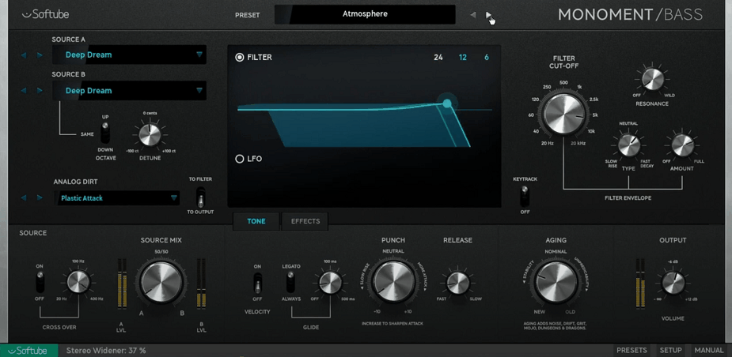The height and width of the screenshot is (357, 732).
Task: Click the Output level meter
Action: [640, 283]
